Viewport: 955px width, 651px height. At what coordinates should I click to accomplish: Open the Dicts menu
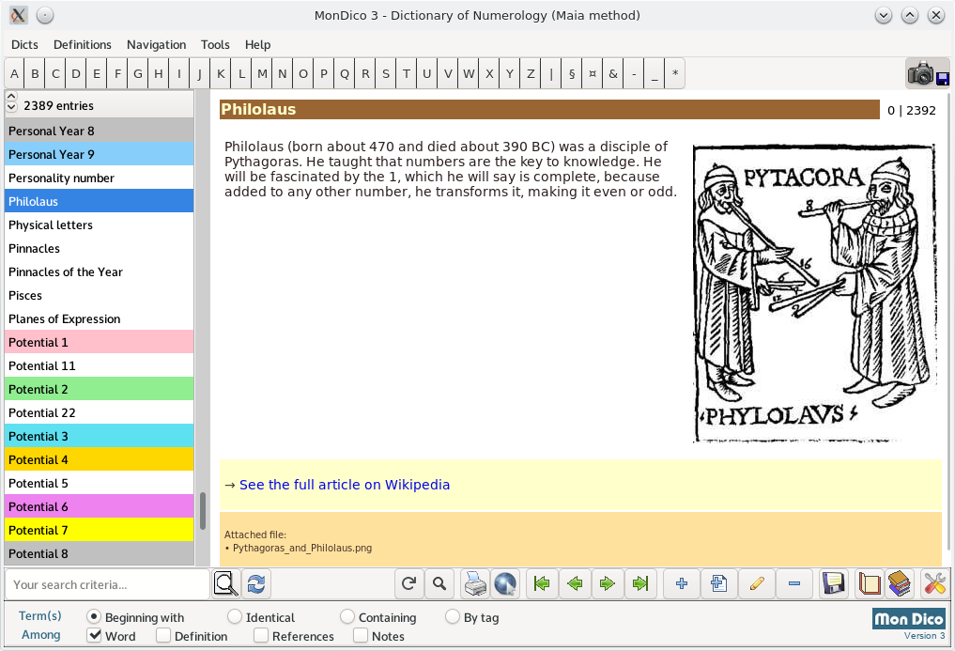point(24,44)
